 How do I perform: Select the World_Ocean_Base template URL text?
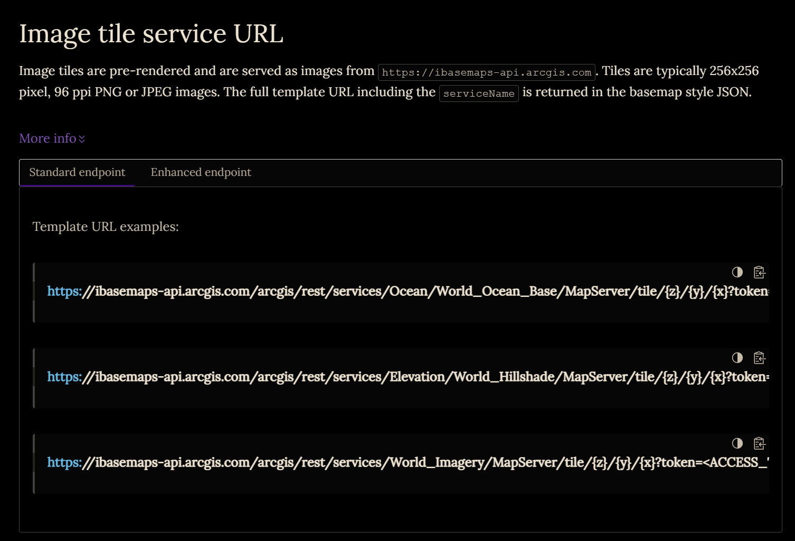pyautogui.click(x=370, y=291)
